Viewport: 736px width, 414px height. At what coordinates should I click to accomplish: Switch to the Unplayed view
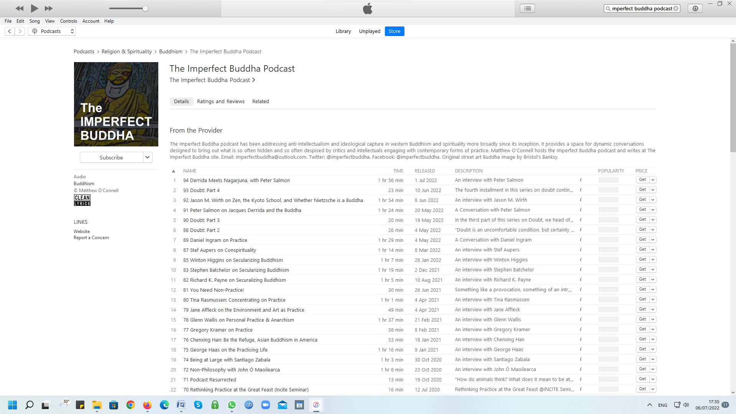370,31
